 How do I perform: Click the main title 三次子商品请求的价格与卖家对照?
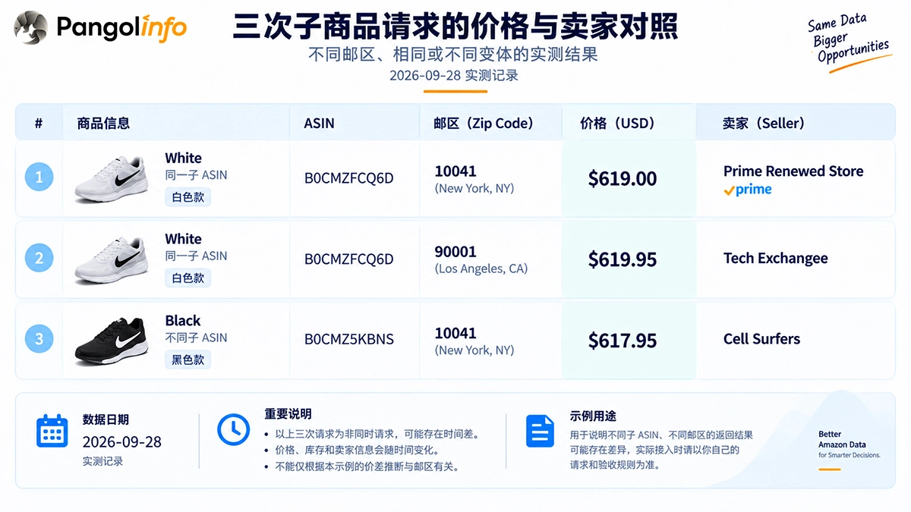tap(455, 27)
